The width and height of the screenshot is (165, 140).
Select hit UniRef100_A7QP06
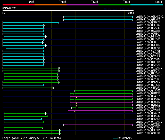click(x=148, y=48)
